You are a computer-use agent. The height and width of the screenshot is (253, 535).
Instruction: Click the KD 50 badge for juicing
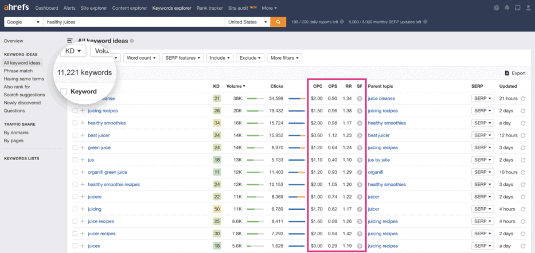pyautogui.click(x=217, y=209)
